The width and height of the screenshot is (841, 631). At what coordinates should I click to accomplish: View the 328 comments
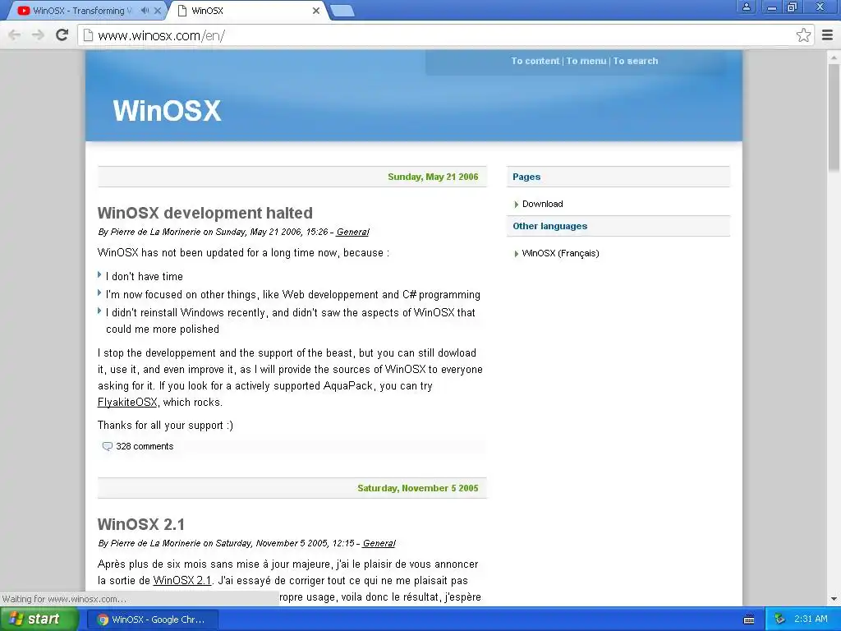145,446
